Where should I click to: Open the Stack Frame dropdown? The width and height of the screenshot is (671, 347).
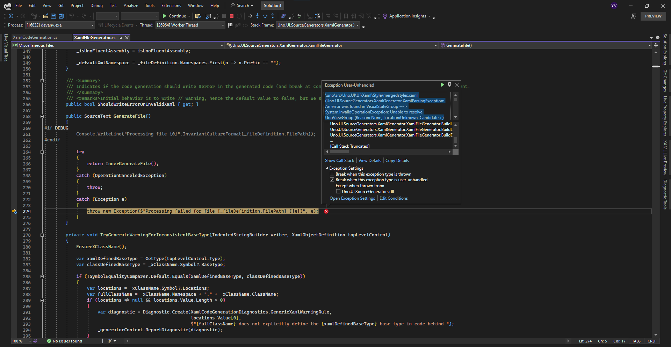tap(357, 25)
